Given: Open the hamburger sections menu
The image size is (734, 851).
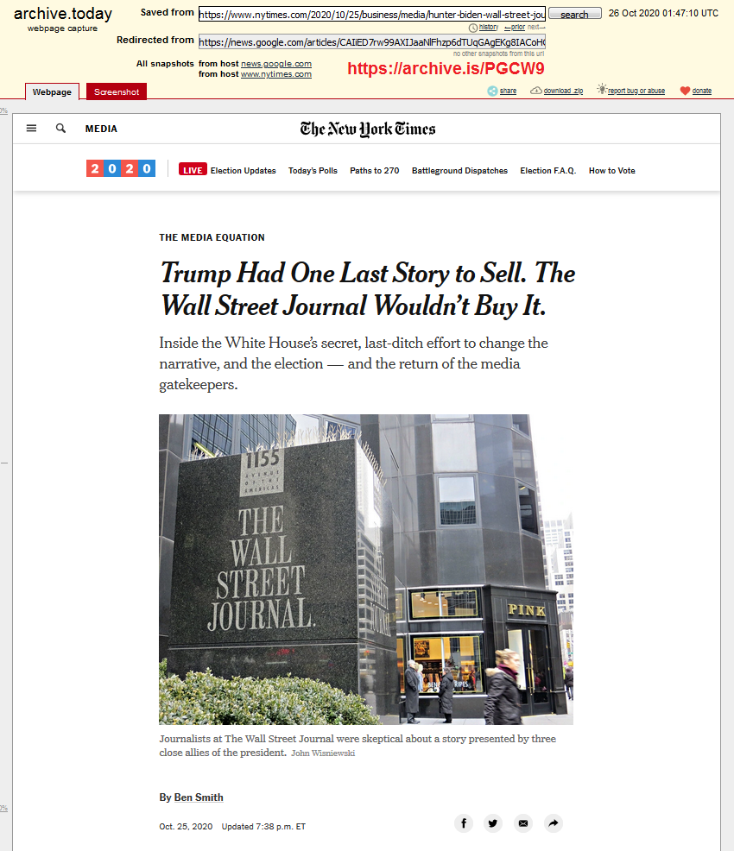Looking at the screenshot, I should pyautogui.click(x=31, y=129).
